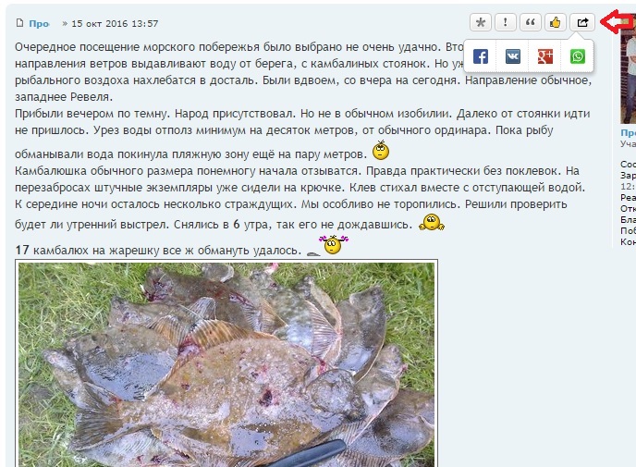Image resolution: width=636 pixels, height=467 pixels.
Task: Click the small document icon before post title
Action: coord(19,23)
